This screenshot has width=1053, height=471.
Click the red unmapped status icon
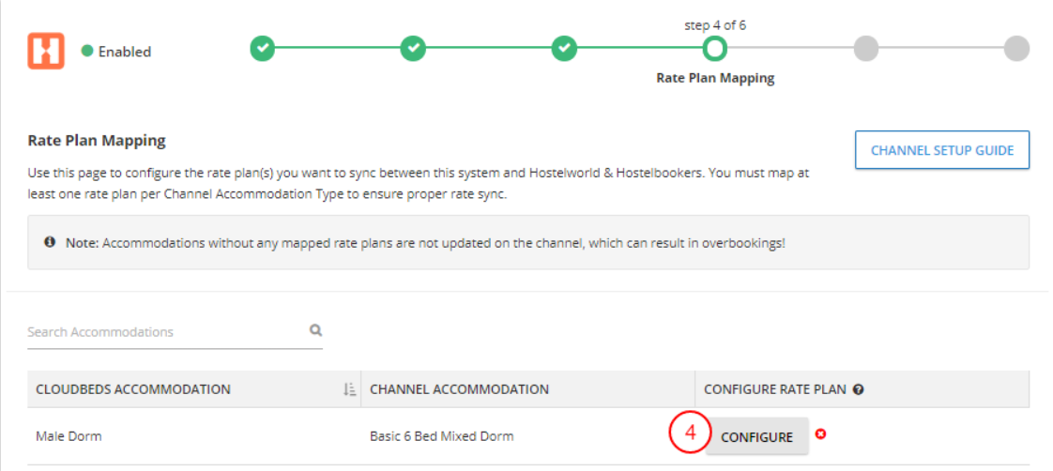820,435
